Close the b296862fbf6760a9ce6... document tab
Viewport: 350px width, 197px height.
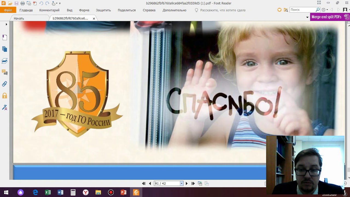pyautogui.click(x=94, y=19)
